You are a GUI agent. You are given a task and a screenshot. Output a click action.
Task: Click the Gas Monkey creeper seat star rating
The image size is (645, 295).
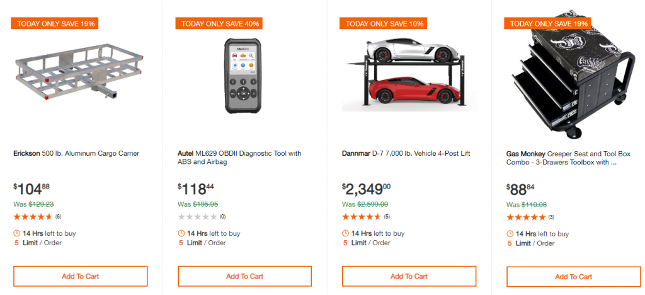point(526,217)
